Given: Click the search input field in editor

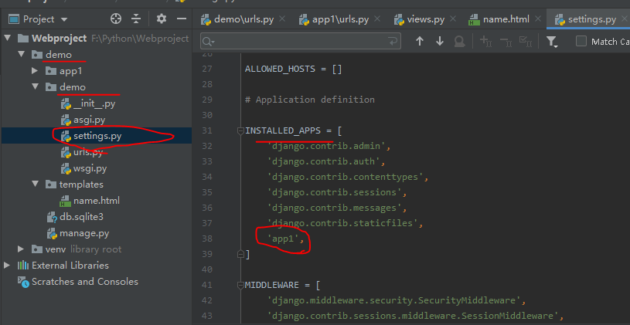Looking at the screenshot, I should pyautogui.click(x=301, y=41).
